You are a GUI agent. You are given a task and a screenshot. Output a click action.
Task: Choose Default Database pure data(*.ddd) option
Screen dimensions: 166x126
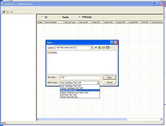coord(80,93)
